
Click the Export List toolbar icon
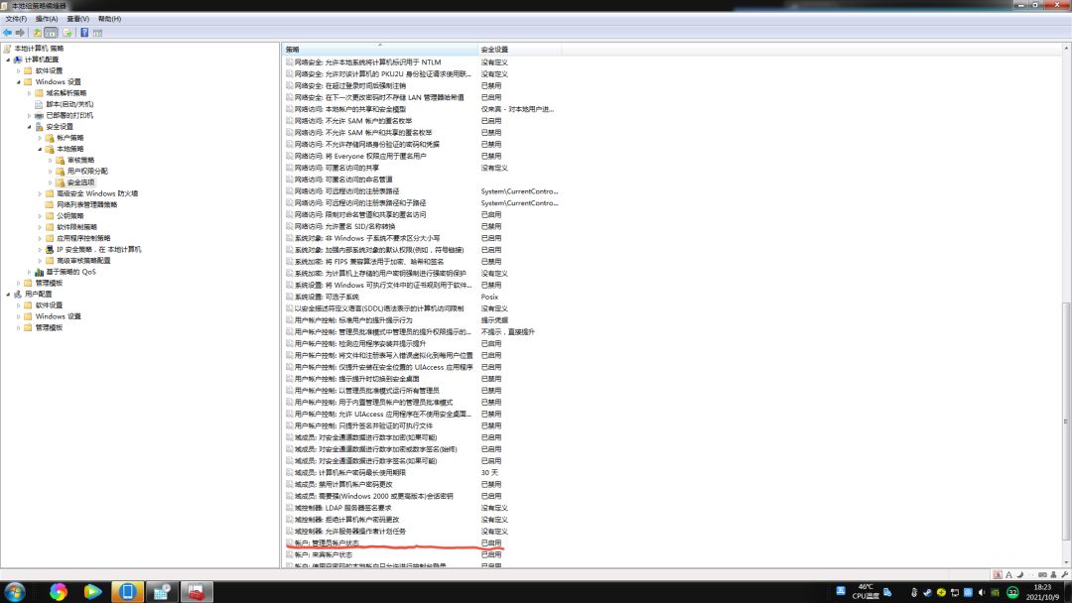[67, 32]
